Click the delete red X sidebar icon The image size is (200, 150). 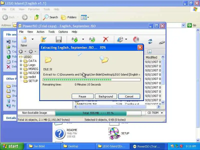[8, 67]
